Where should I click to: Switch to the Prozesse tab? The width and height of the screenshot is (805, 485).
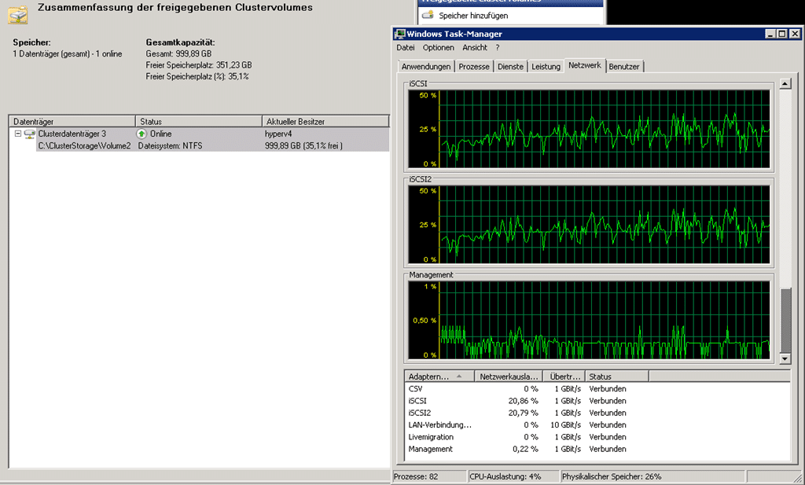click(474, 67)
